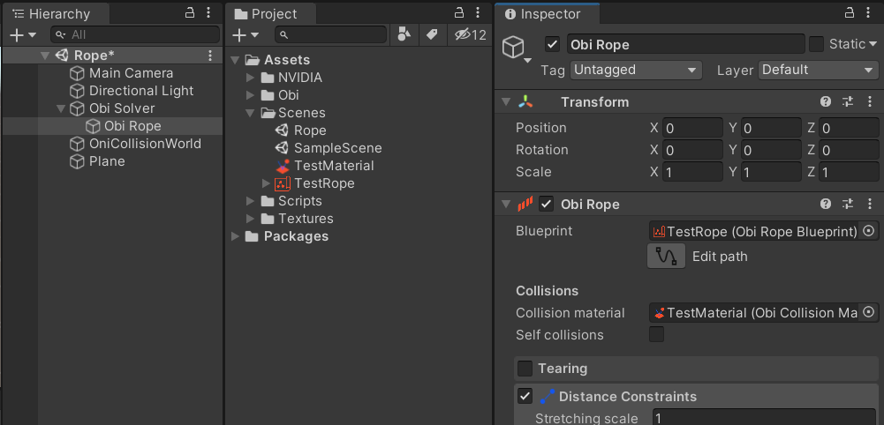The height and width of the screenshot is (425, 884).
Task: Open Rope scene context menu in Hierarchy
Action: point(210,56)
